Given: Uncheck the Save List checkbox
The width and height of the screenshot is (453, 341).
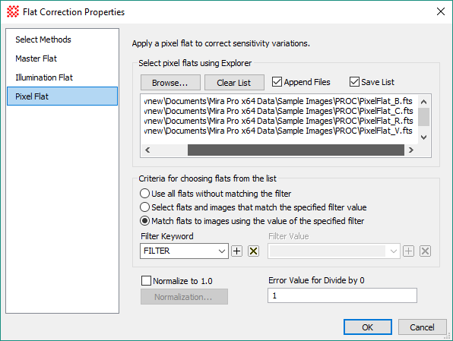Looking at the screenshot, I should [x=354, y=82].
